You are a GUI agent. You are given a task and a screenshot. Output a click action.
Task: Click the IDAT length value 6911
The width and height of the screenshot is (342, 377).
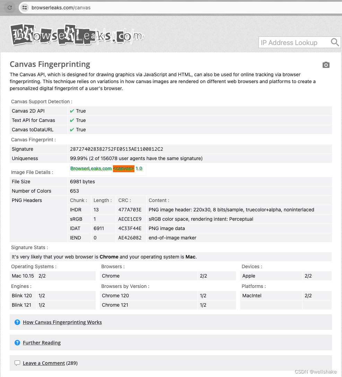(99, 228)
